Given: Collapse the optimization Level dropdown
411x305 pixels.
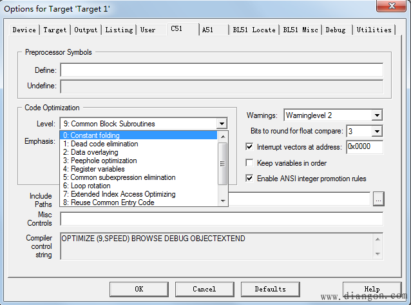Looking at the screenshot, I should (x=222, y=124).
